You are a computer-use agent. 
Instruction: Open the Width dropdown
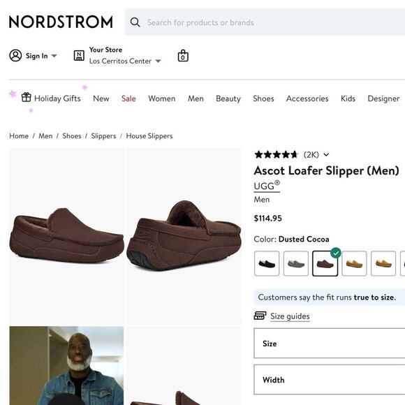pos(330,380)
